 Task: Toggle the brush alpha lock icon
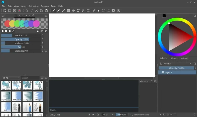click(x=38, y=31)
